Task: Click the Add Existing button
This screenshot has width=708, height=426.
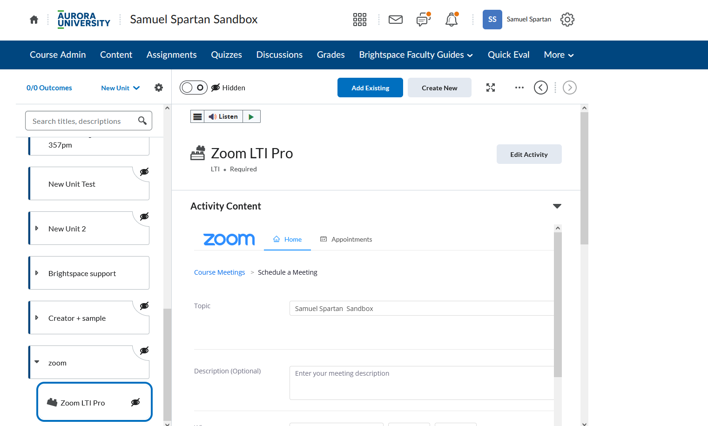Action: (x=371, y=88)
